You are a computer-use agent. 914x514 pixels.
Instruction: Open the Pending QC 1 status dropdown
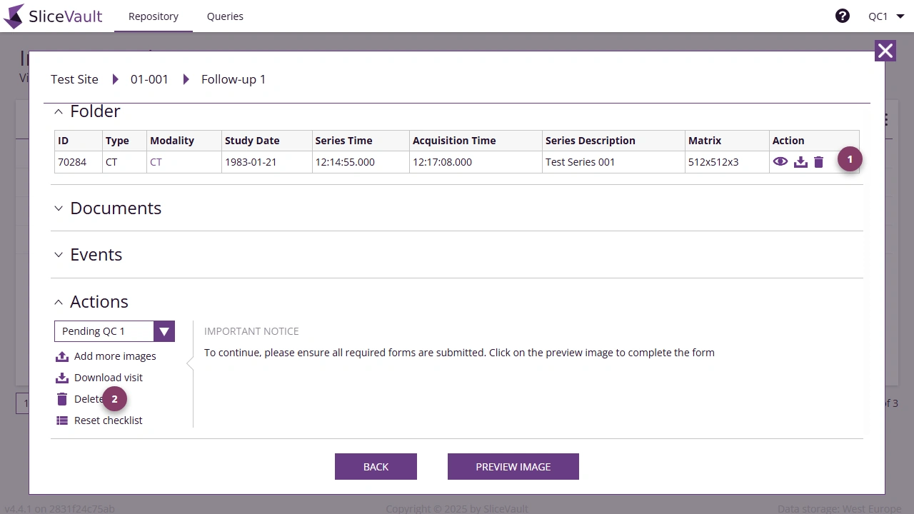[x=114, y=331]
